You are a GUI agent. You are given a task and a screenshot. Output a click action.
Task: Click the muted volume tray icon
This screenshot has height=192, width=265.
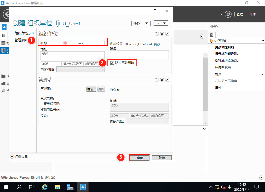pos(223,187)
